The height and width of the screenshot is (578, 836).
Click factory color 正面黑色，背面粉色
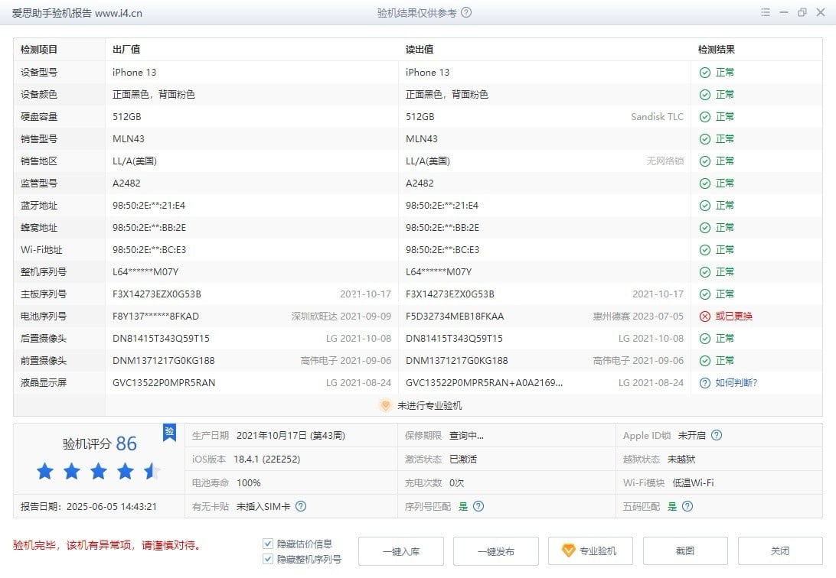click(x=154, y=94)
